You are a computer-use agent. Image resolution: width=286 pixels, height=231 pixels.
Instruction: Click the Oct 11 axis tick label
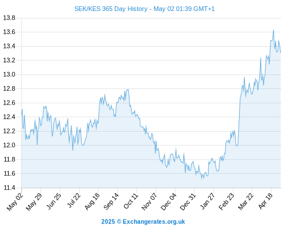[131, 201]
